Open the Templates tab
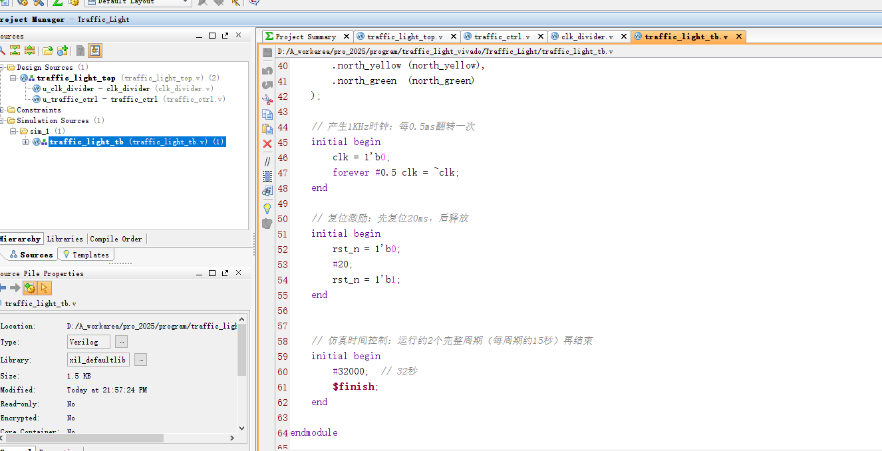Viewport: 882px width, 451px height. 86,255
